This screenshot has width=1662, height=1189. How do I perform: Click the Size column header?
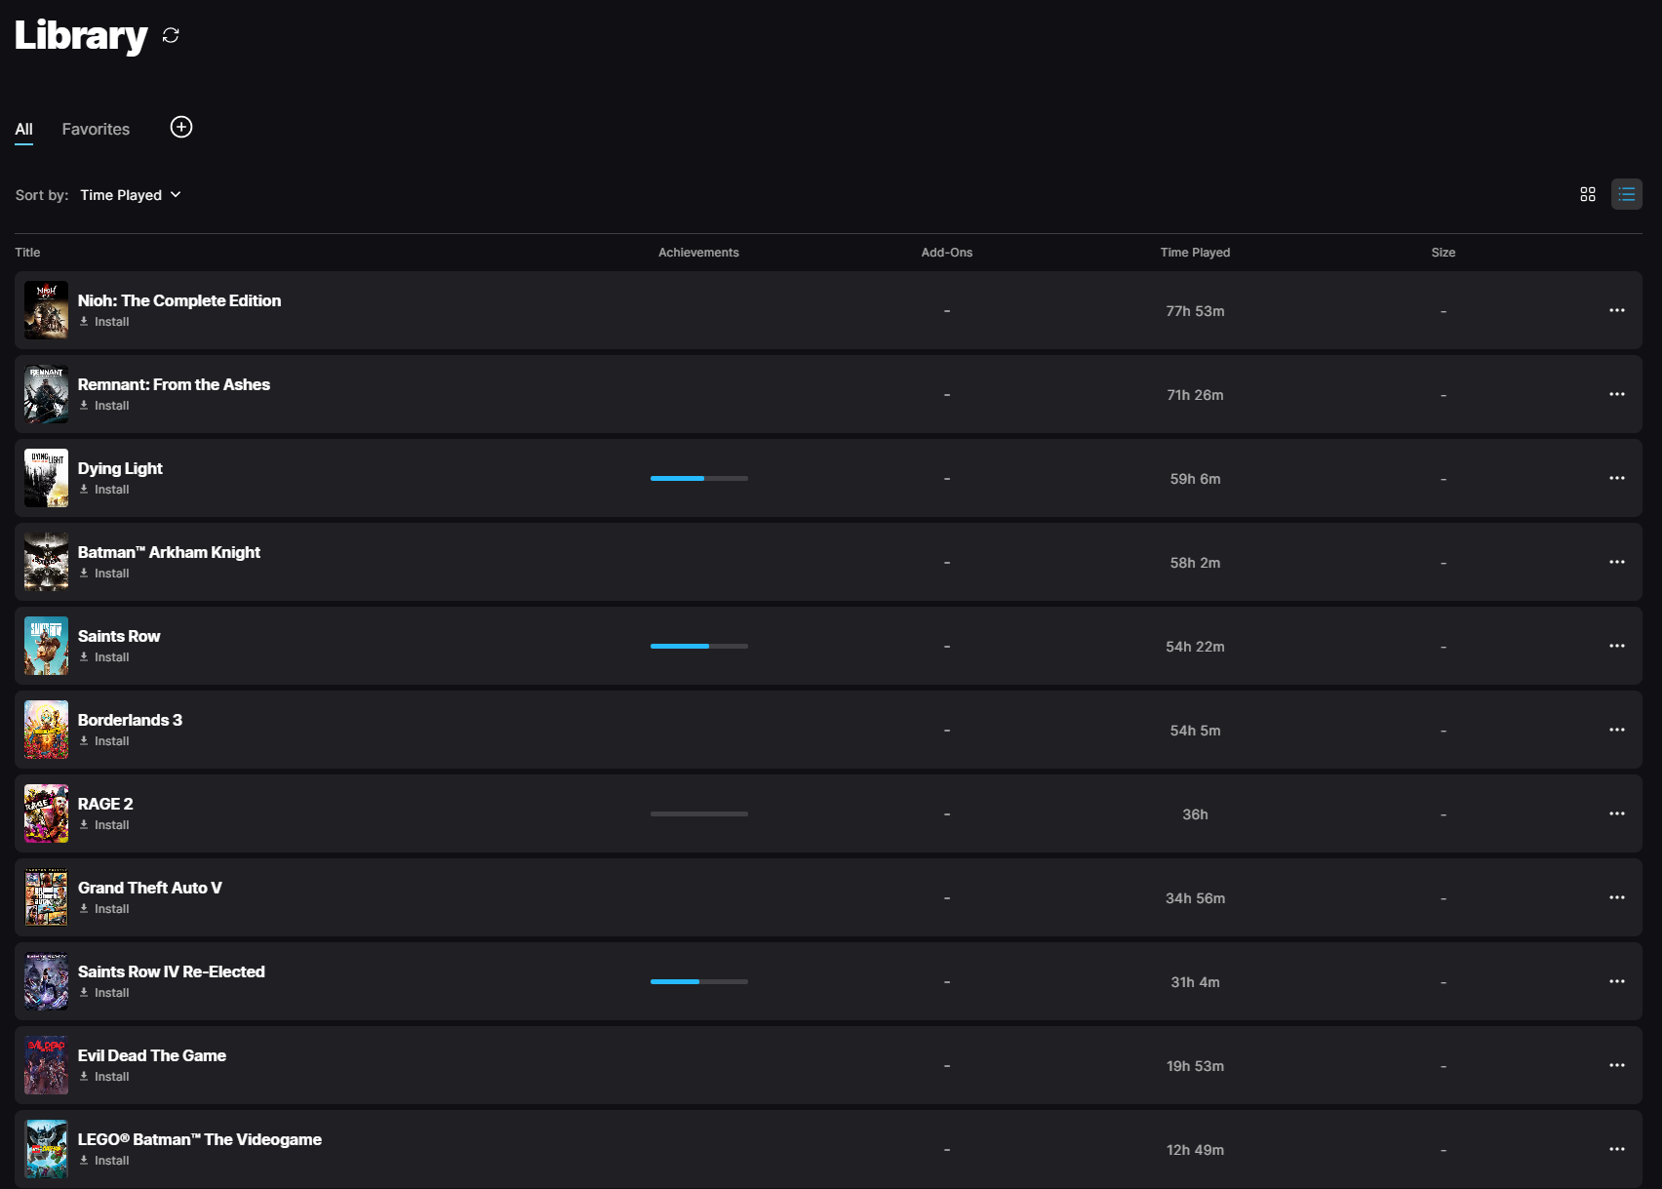(1444, 253)
